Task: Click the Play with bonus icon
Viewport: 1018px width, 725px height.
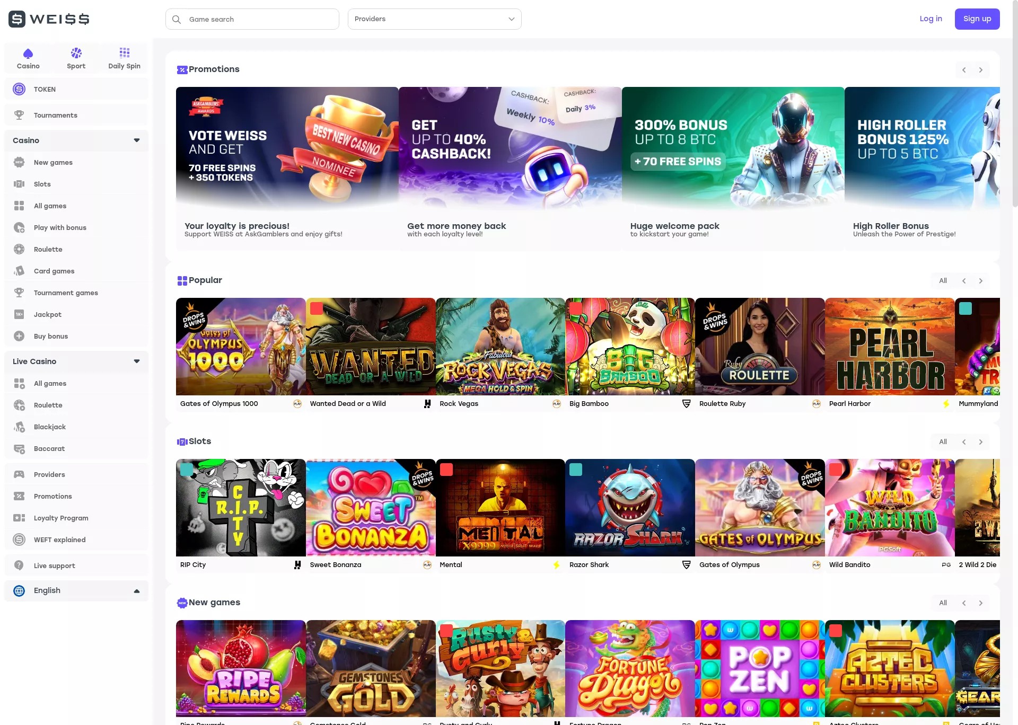Action: click(19, 227)
